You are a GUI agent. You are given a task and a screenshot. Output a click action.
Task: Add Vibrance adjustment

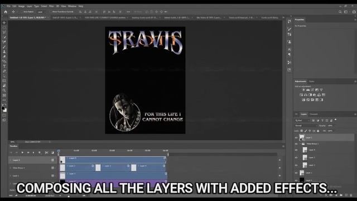point(321,90)
